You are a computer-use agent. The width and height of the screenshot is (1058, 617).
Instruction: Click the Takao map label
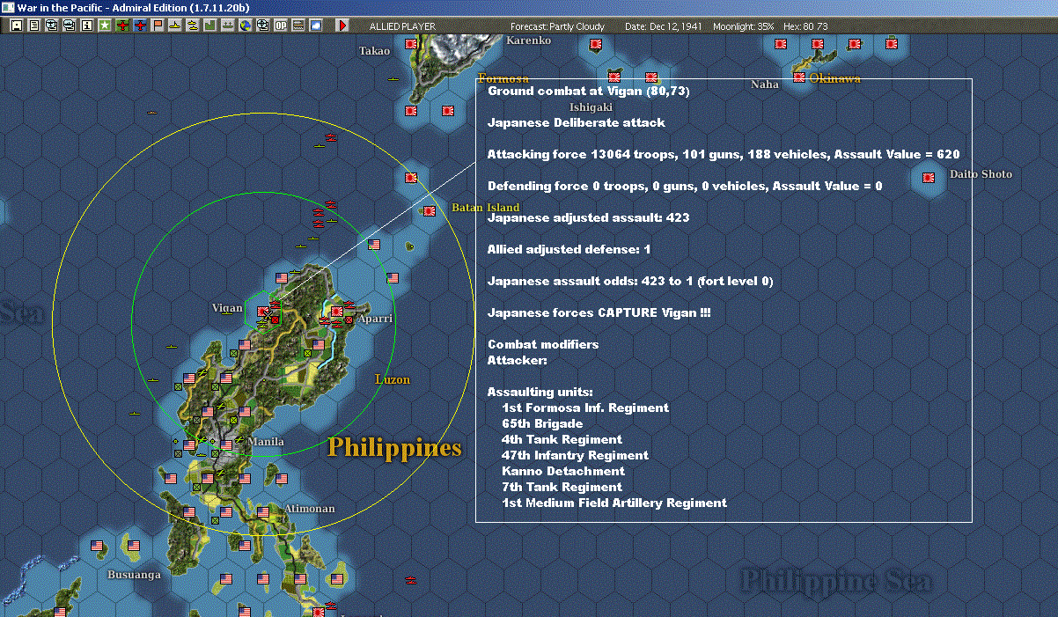tap(374, 51)
